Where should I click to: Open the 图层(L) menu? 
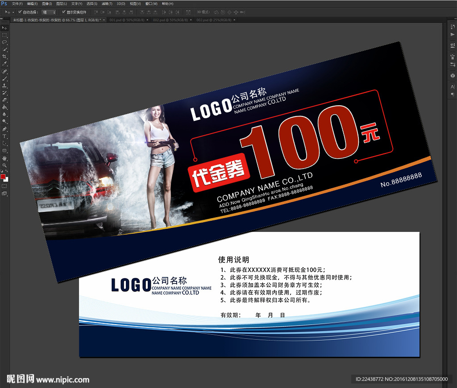(x=61, y=4)
